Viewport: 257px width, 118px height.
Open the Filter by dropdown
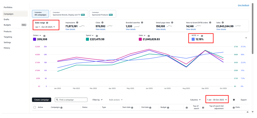(97, 100)
